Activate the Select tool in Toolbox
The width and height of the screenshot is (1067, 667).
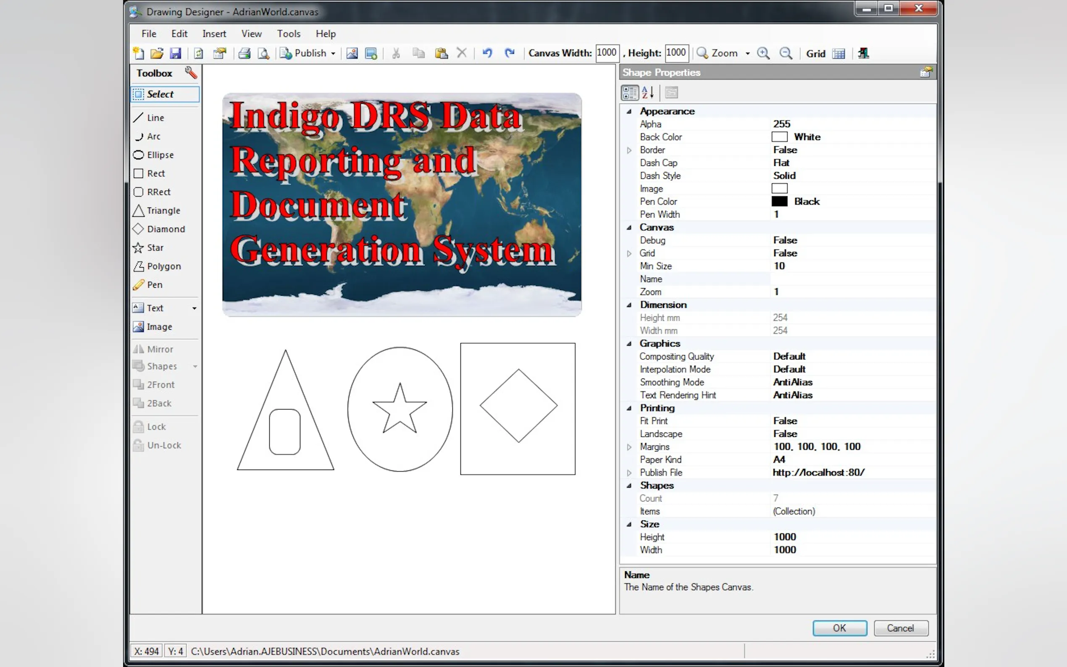[166, 94]
